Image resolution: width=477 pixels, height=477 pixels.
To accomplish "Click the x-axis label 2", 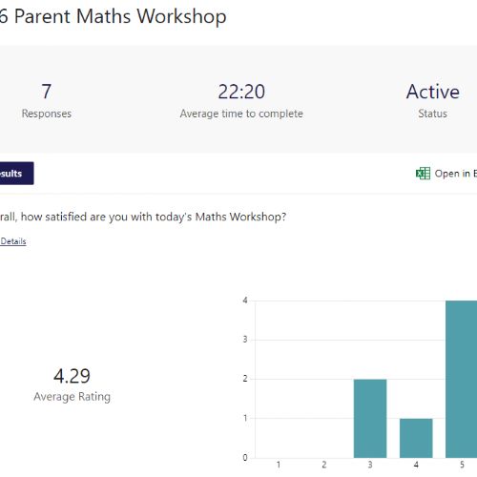I will [324, 465].
